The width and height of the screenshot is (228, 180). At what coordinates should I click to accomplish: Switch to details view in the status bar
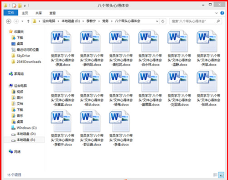215,175
